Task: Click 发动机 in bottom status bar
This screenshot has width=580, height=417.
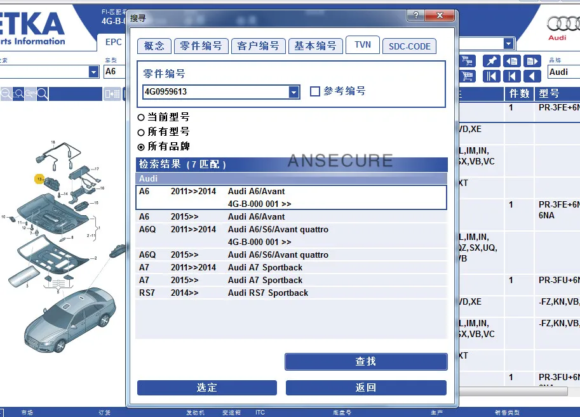Action: tap(195, 412)
